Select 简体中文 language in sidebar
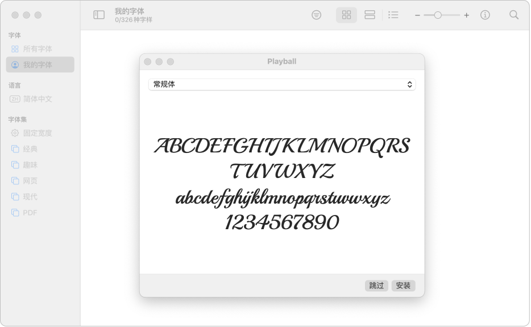Image resolution: width=531 pixels, height=327 pixels. [x=40, y=99]
